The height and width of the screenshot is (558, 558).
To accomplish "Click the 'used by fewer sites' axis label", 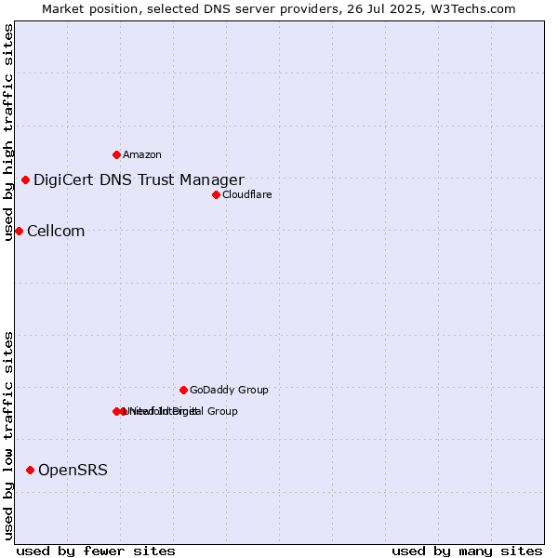I will pyautogui.click(x=96, y=551).
